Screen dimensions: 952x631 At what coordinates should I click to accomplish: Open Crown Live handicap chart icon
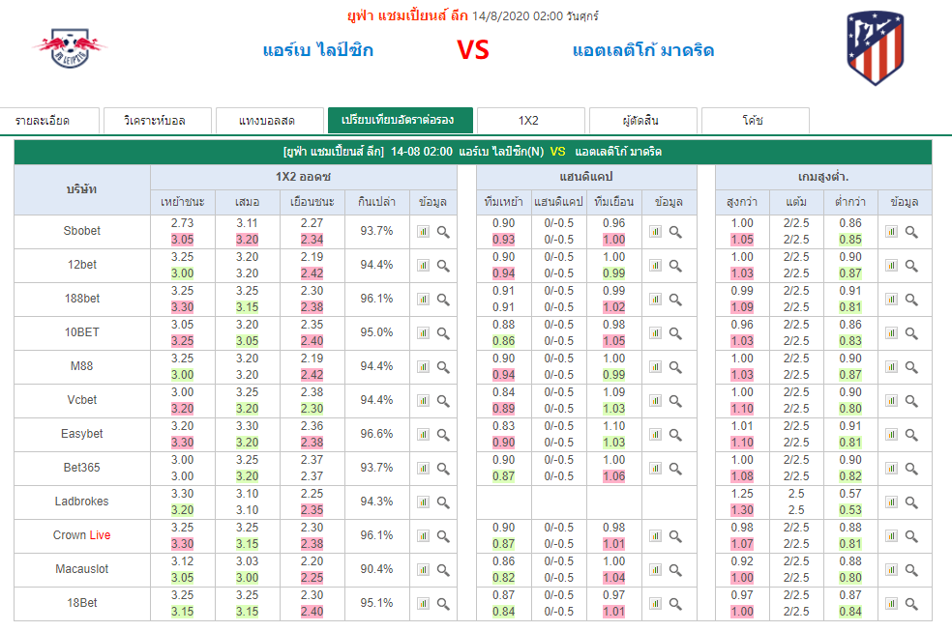655,536
